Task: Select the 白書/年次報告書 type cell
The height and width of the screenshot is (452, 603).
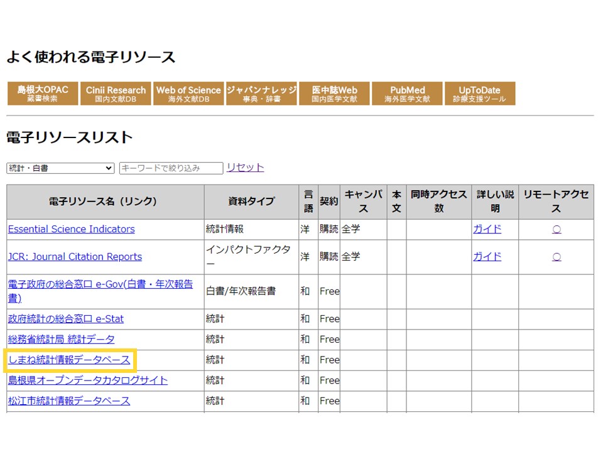Action: tap(251, 291)
